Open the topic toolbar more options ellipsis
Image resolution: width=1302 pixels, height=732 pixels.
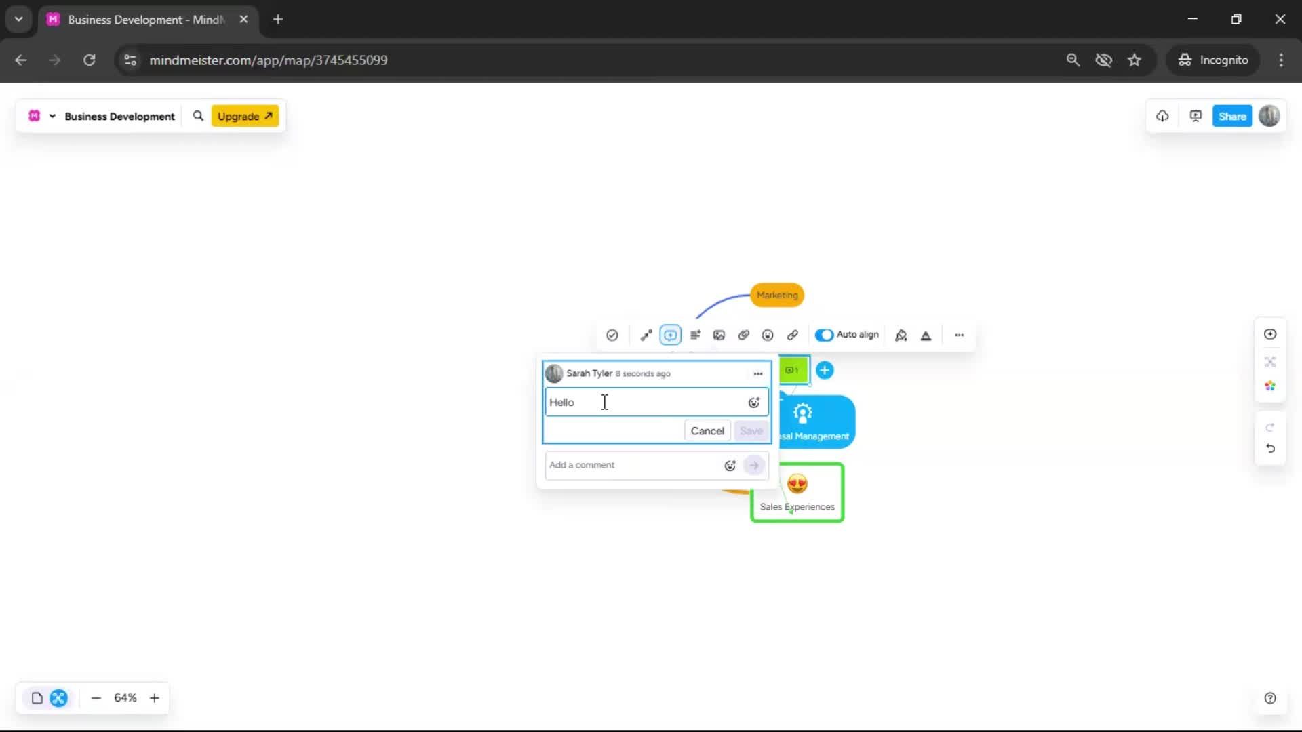(x=959, y=335)
